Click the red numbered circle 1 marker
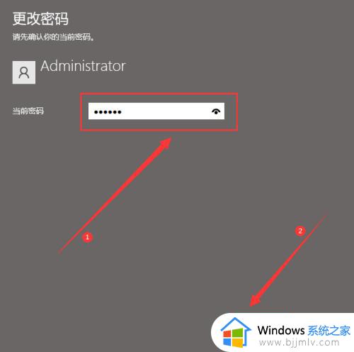 87,237
